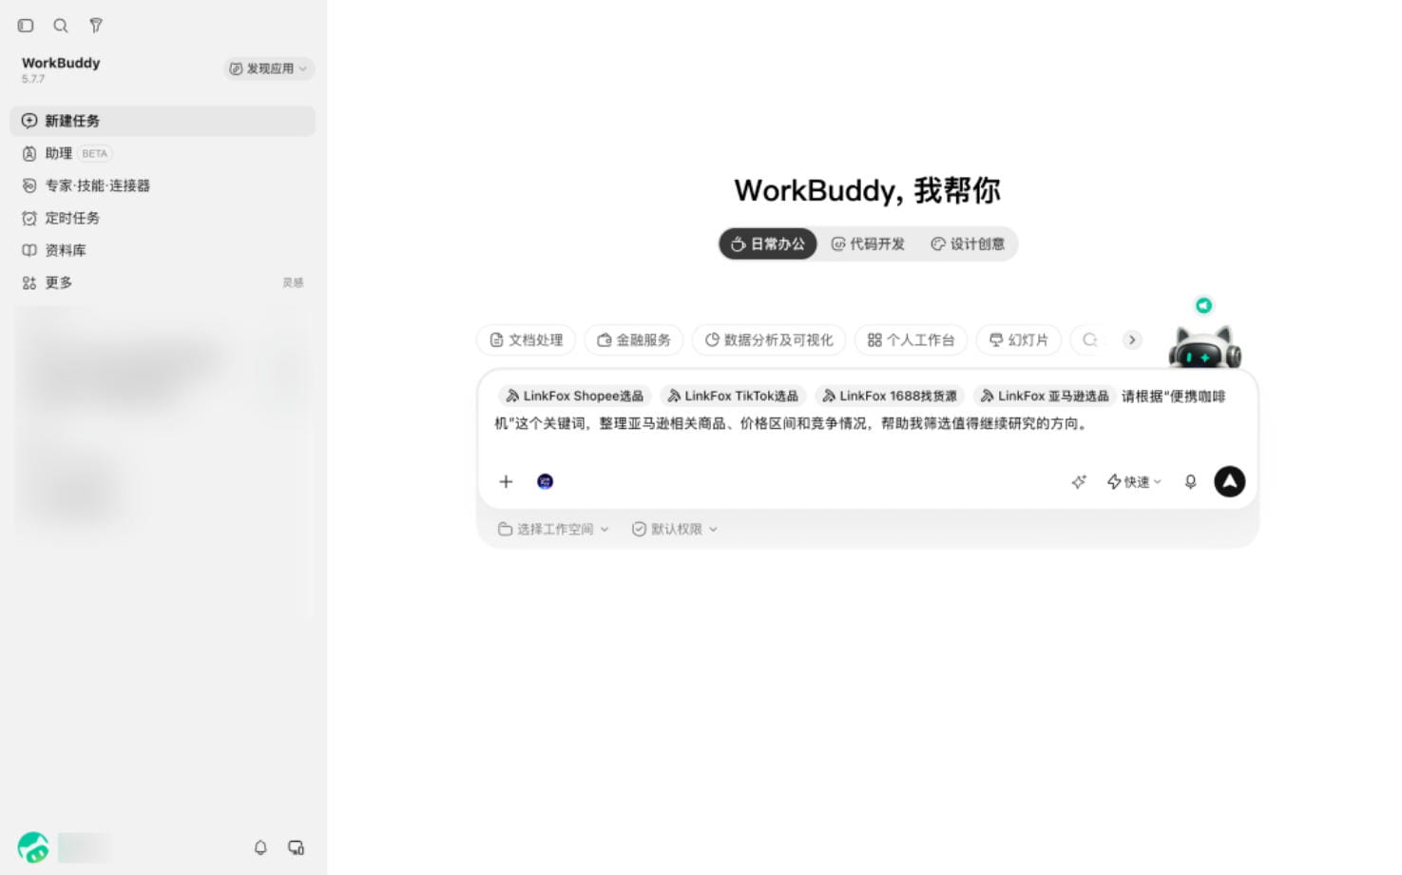The image size is (1402, 875).
Task: Click the green speaker bubble icon
Action: [1203, 305]
